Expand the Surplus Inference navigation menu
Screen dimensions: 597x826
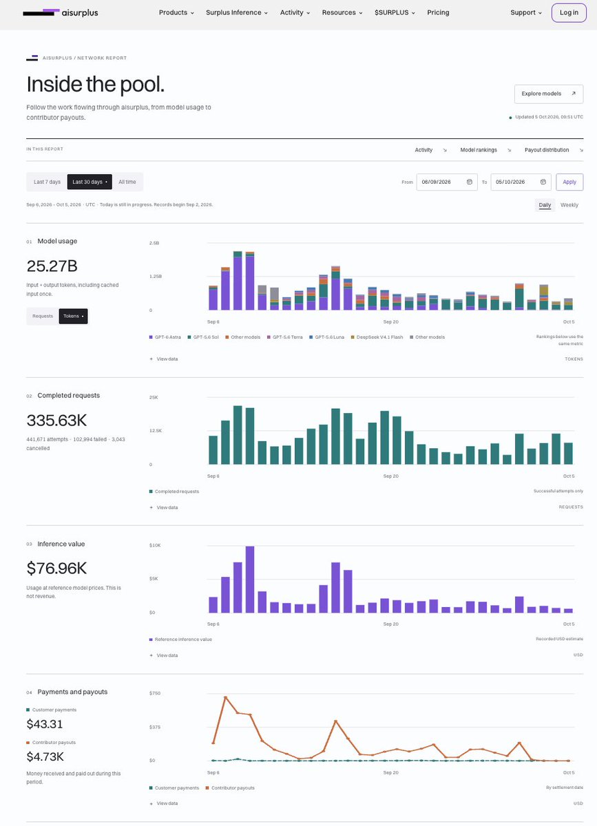(x=237, y=12)
